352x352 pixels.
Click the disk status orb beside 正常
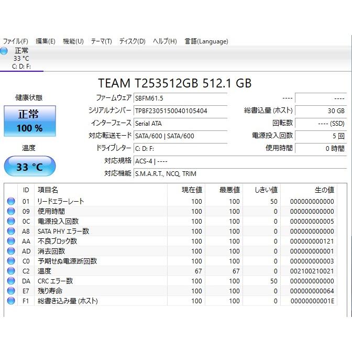[4, 51]
